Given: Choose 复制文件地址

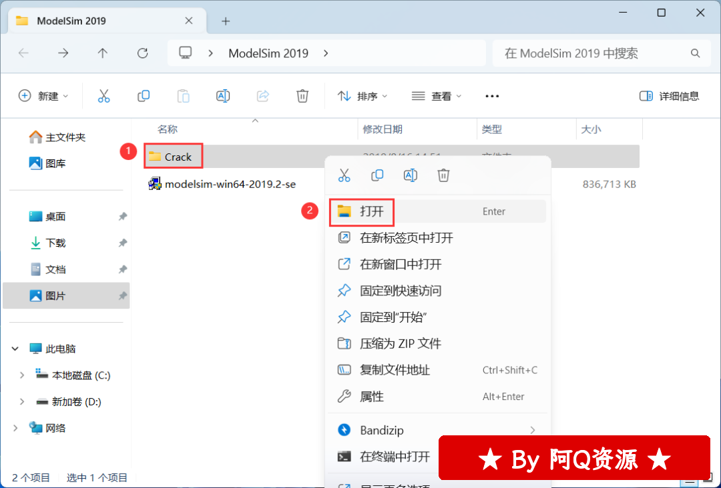Looking at the screenshot, I should click(x=437, y=370).
